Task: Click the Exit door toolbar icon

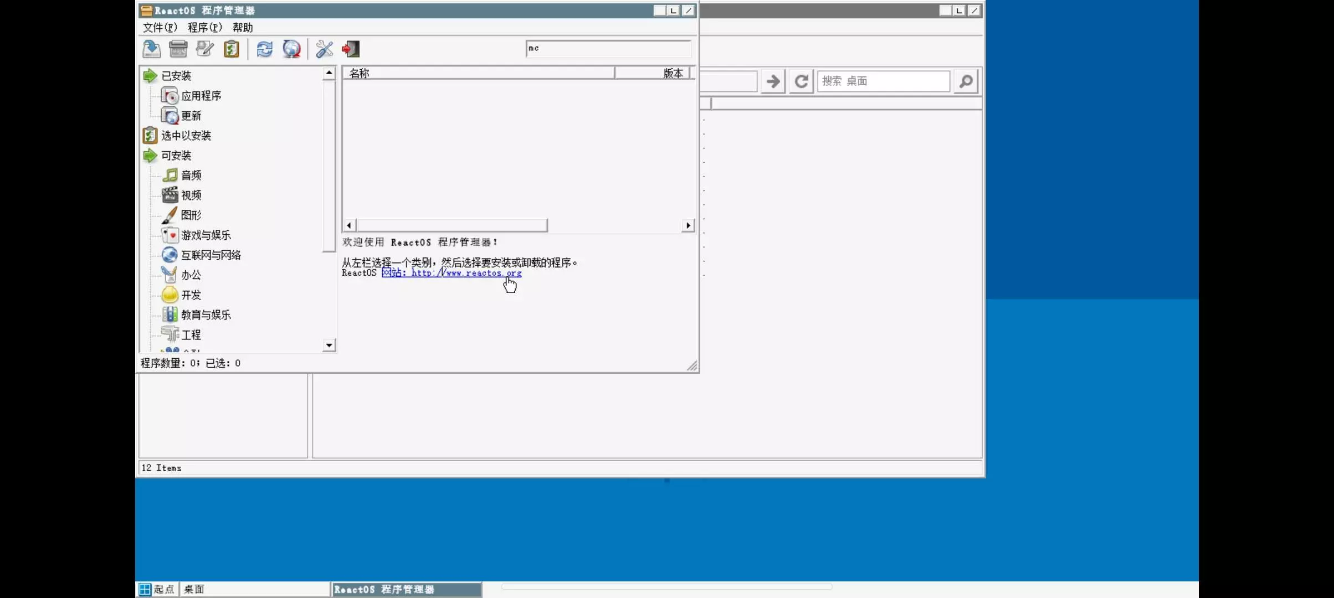Action: (351, 49)
